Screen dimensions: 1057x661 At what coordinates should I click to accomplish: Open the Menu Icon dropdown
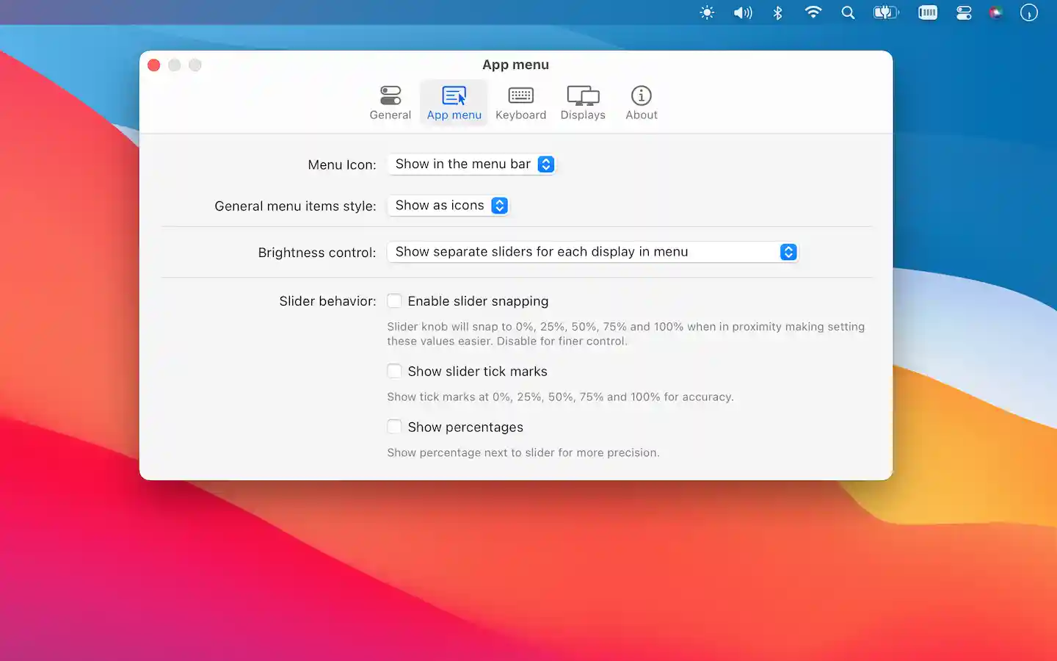pyautogui.click(x=471, y=165)
